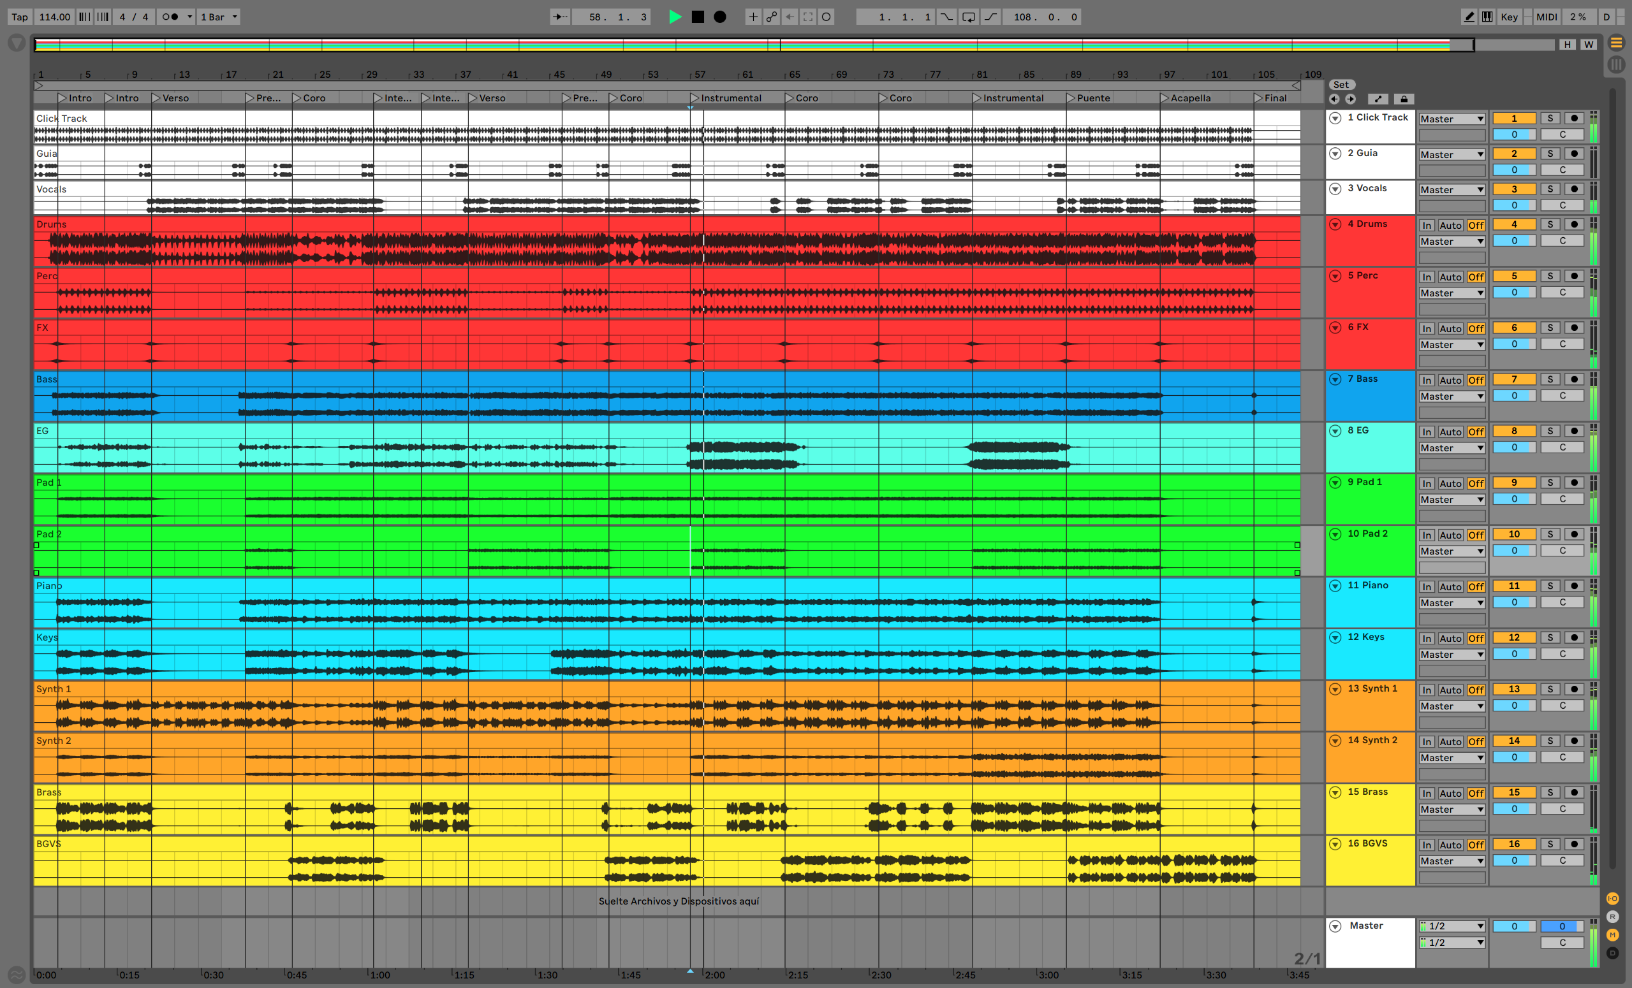Click the Tap tempo button
Viewport: 1632px width, 988px height.
(x=19, y=17)
